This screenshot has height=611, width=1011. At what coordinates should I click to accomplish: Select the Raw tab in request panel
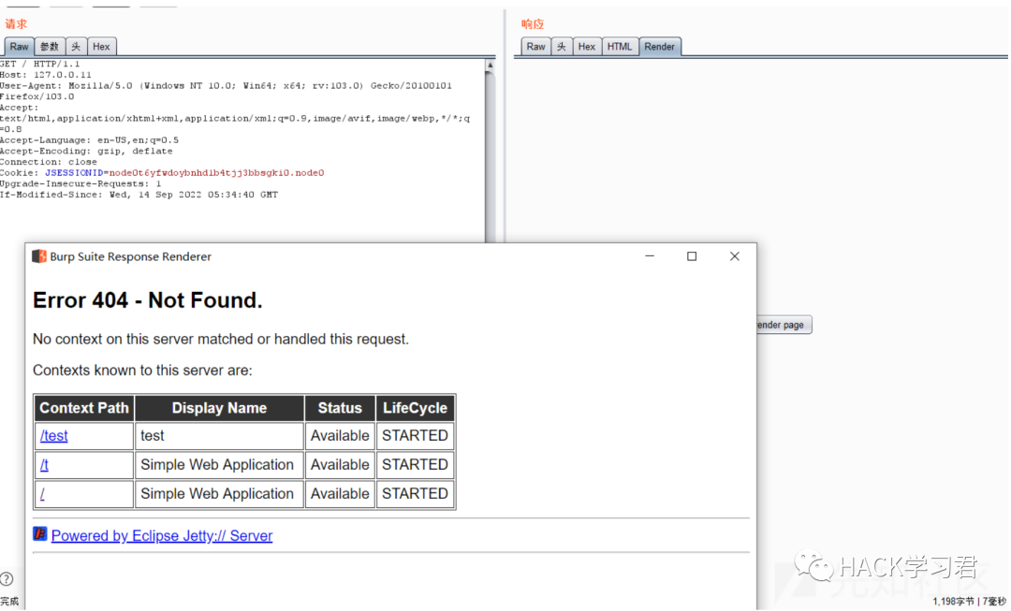click(x=19, y=47)
